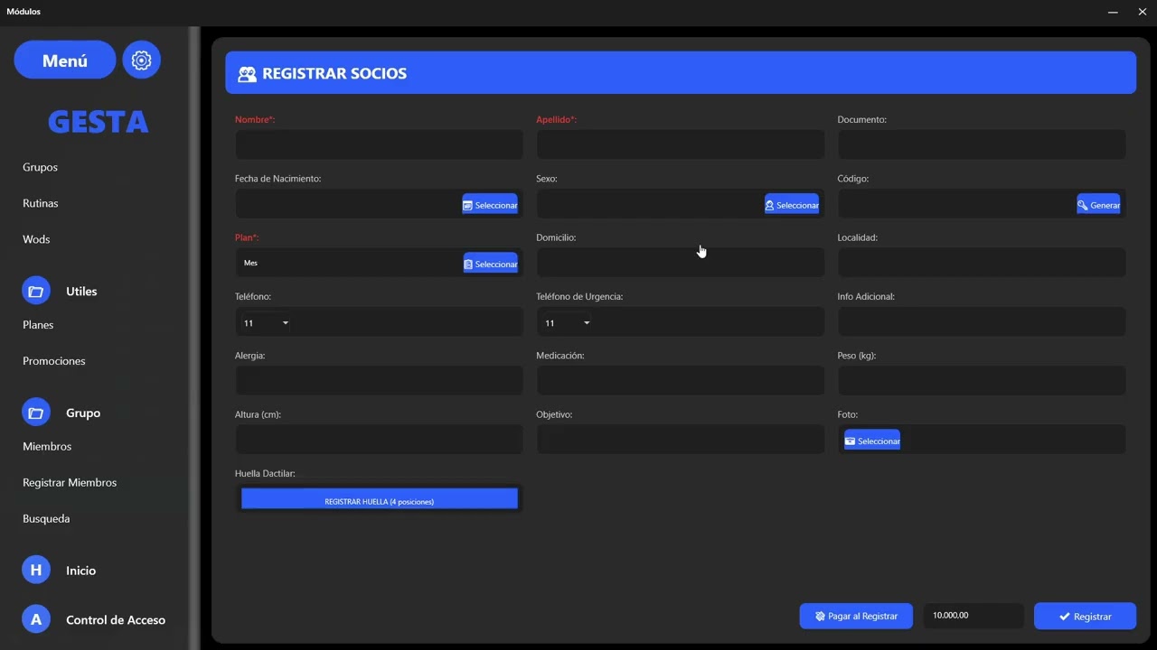Click the Inicio H circle icon
Viewport: 1157px width, 650px height.
coord(36,570)
